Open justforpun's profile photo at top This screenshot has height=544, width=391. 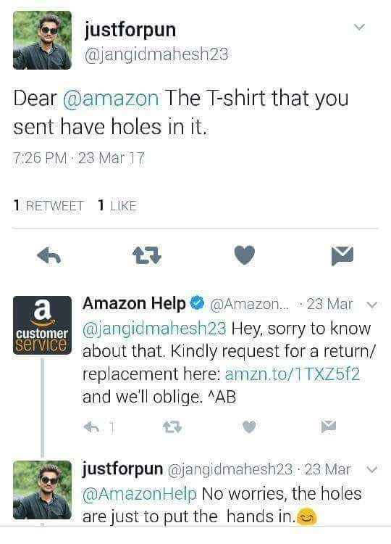(x=42, y=40)
